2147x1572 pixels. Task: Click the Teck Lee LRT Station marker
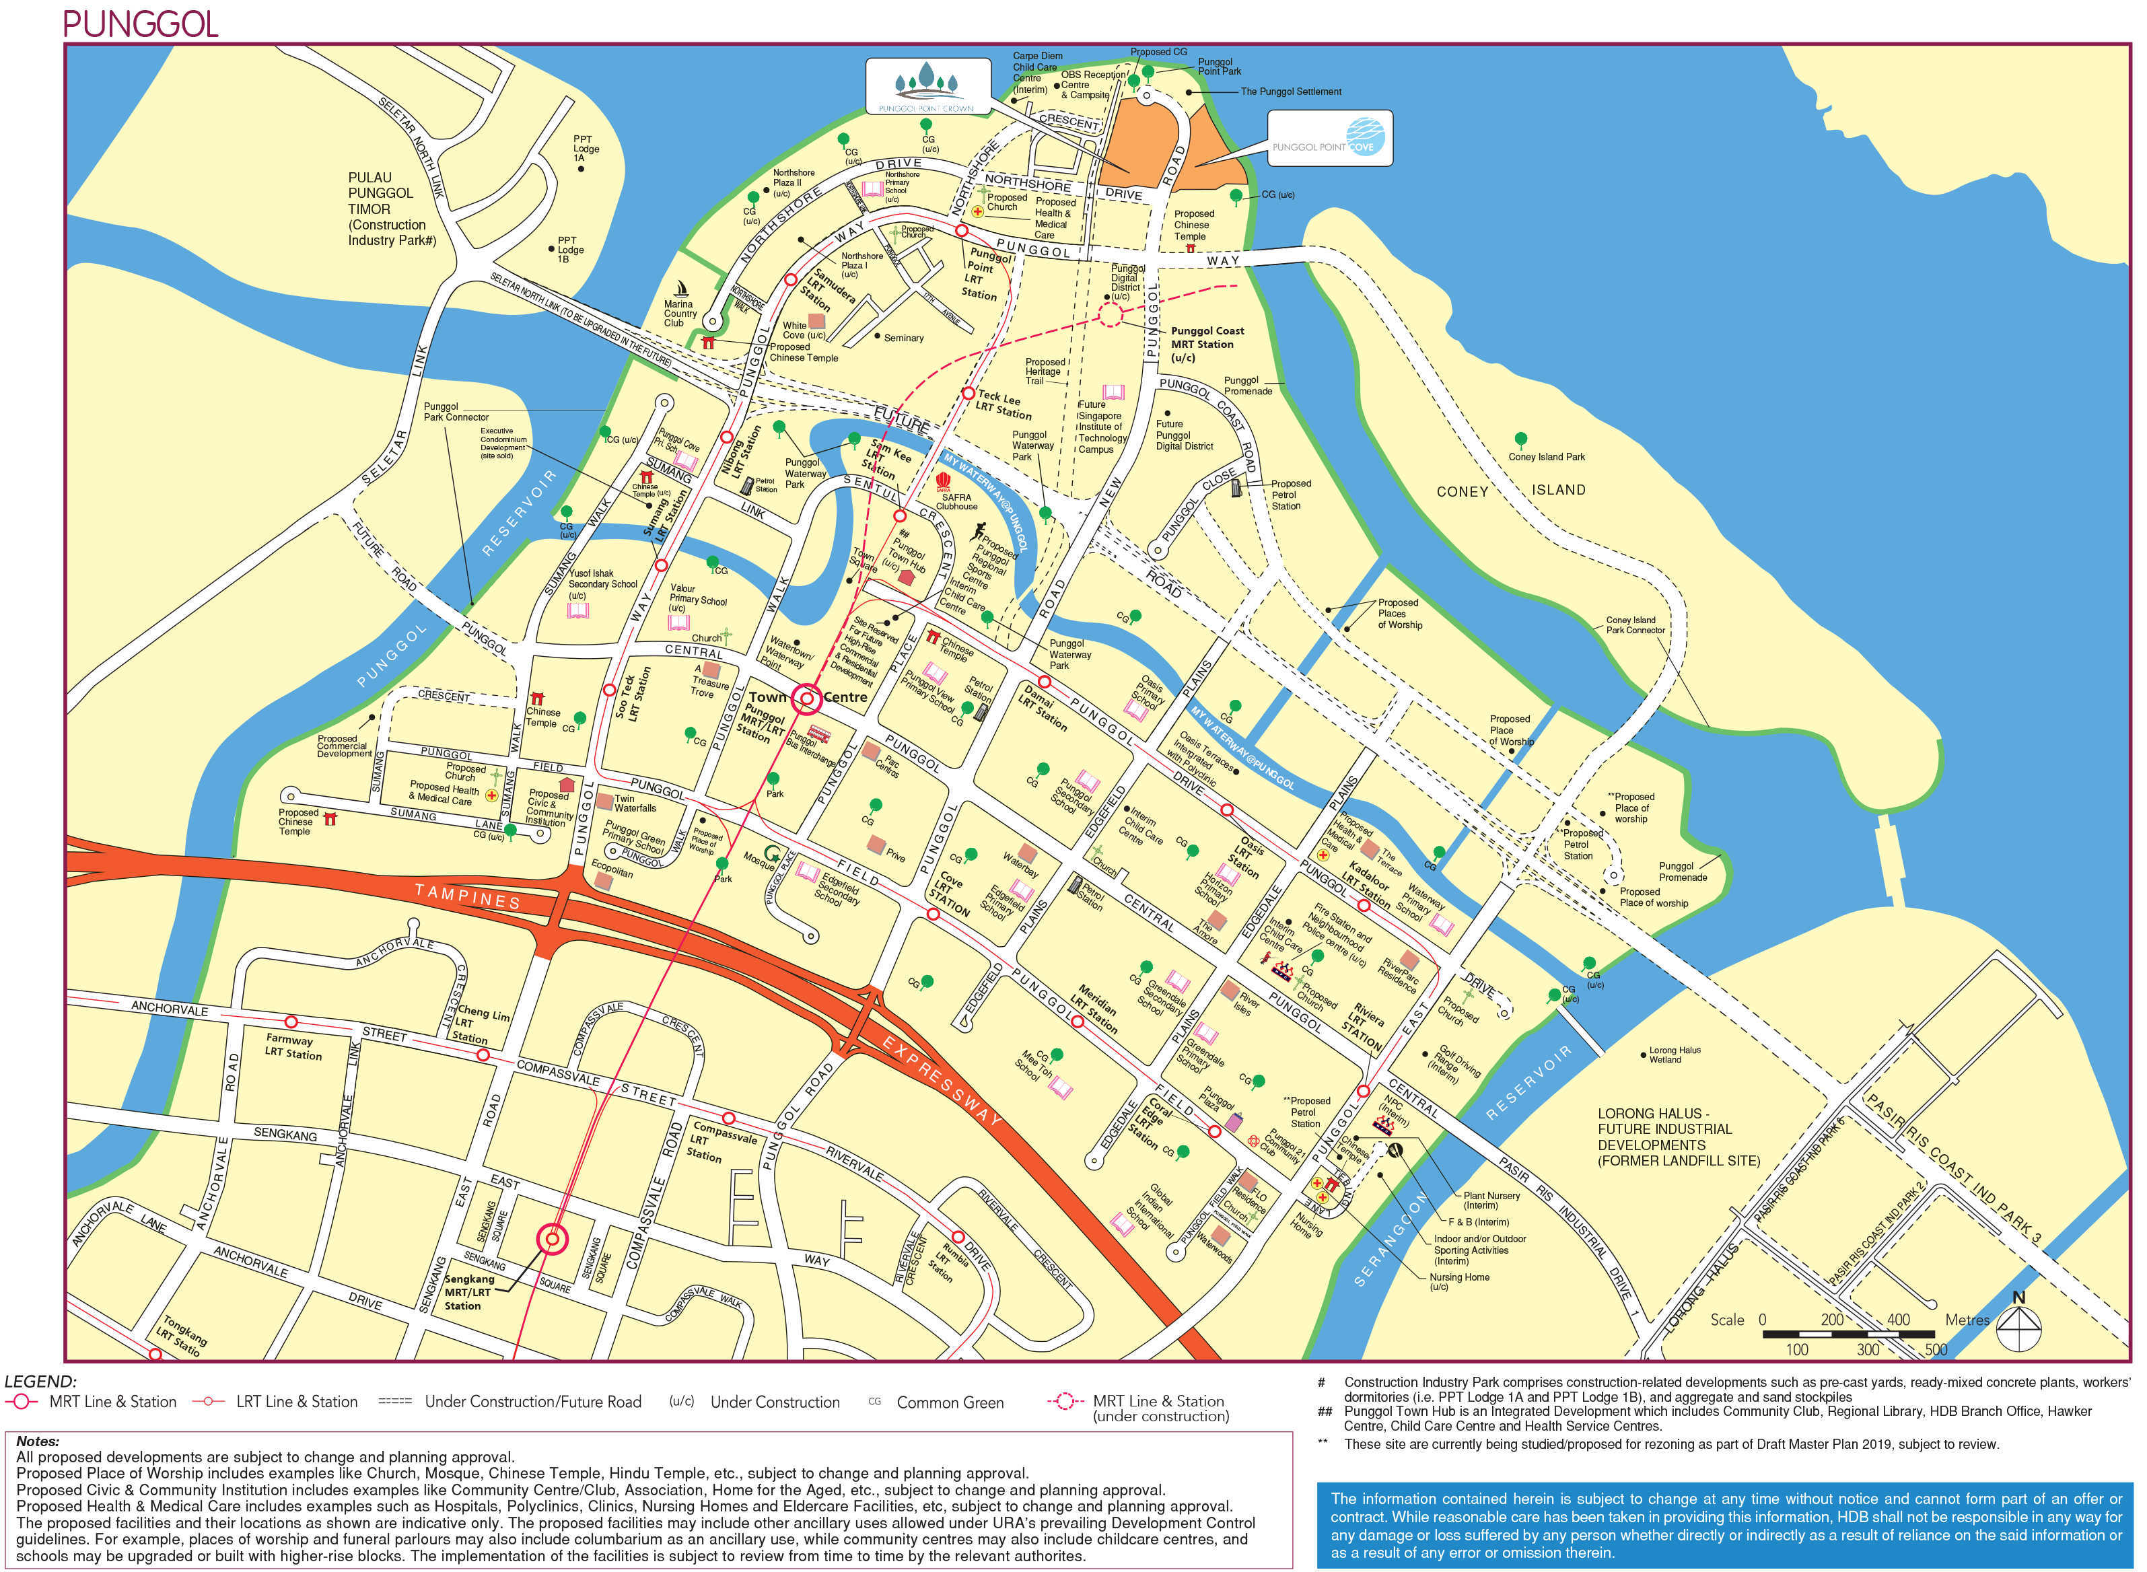(x=968, y=393)
